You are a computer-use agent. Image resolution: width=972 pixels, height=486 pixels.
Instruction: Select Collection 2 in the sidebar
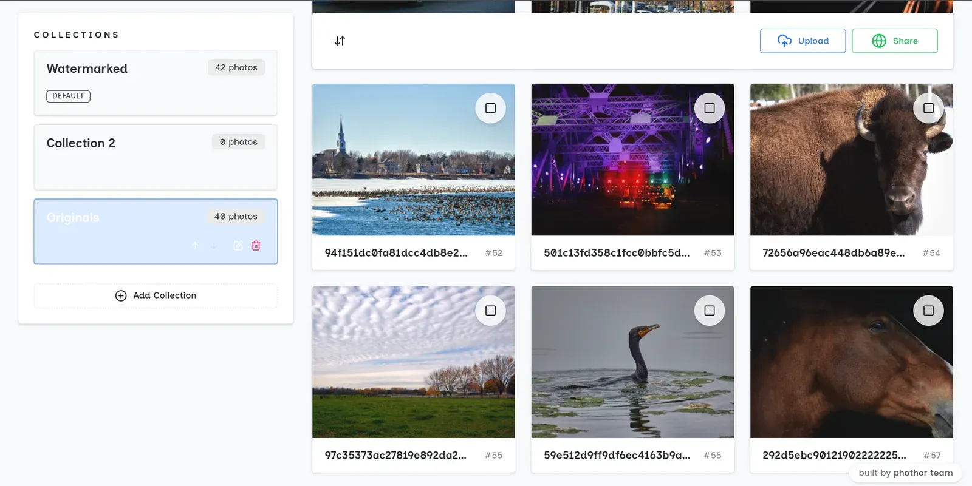[x=156, y=157]
